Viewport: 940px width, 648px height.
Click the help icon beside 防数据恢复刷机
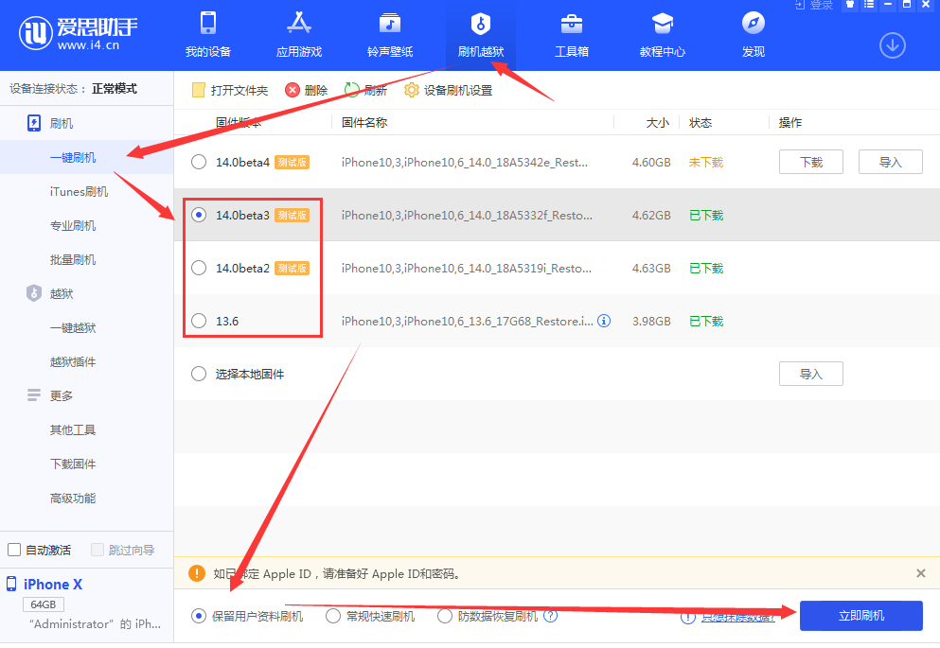click(550, 616)
